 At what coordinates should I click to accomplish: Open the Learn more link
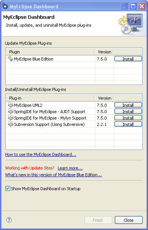(70, 168)
